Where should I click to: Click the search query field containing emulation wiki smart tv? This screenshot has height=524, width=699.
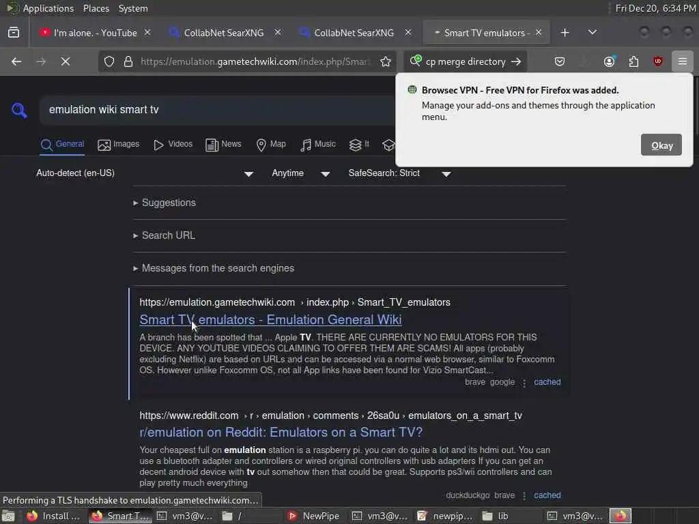pos(217,110)
